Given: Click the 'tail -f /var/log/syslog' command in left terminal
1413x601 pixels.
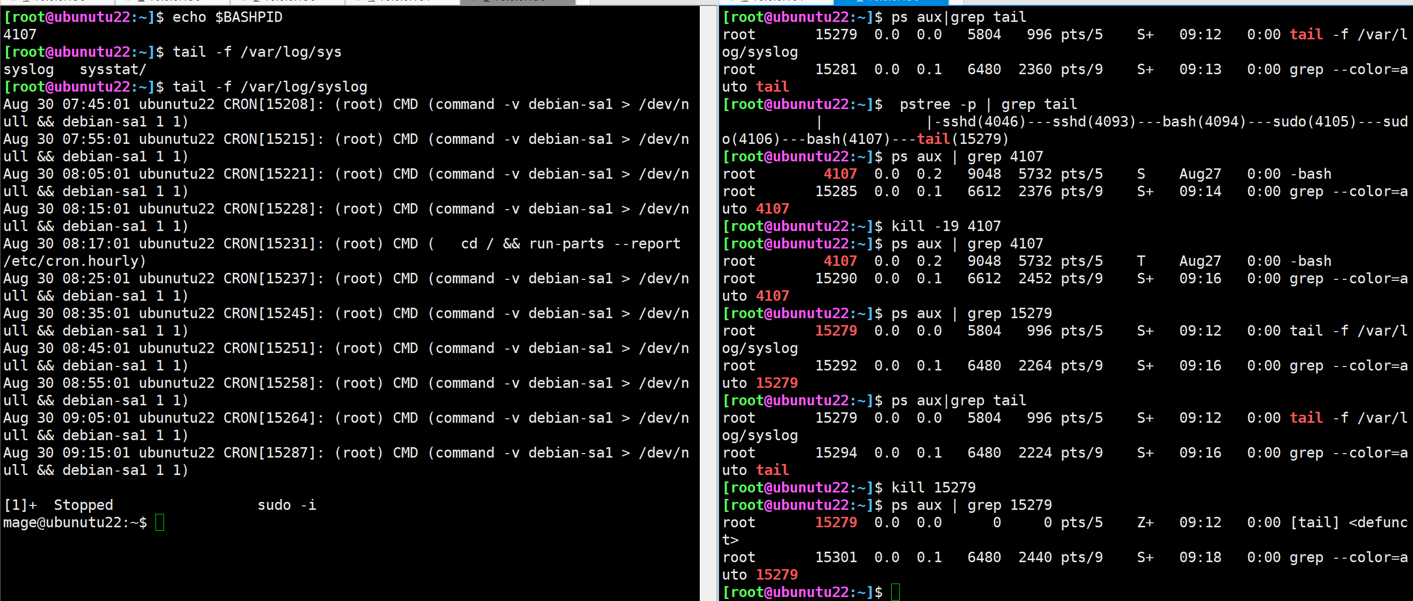Looking at the screenshot, I should pos(269,87).
